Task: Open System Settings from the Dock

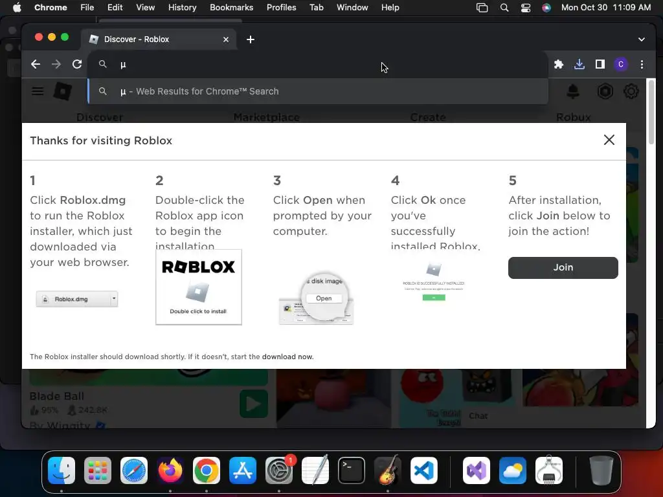Action: [x=279, y=470]
